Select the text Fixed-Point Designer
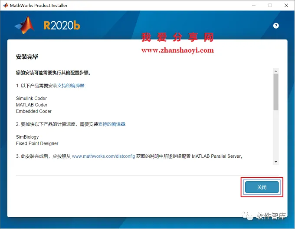This screenshot has width=295, height=229. (x=37, y=143)
